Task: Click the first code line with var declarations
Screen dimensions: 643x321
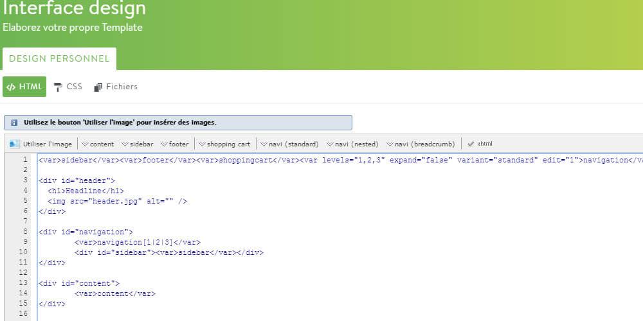Action: [x=340, y=160]
